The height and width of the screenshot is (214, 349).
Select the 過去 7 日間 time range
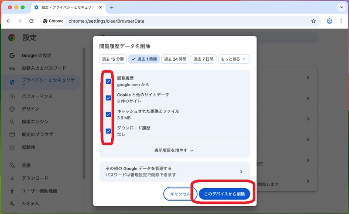[203, 59]
